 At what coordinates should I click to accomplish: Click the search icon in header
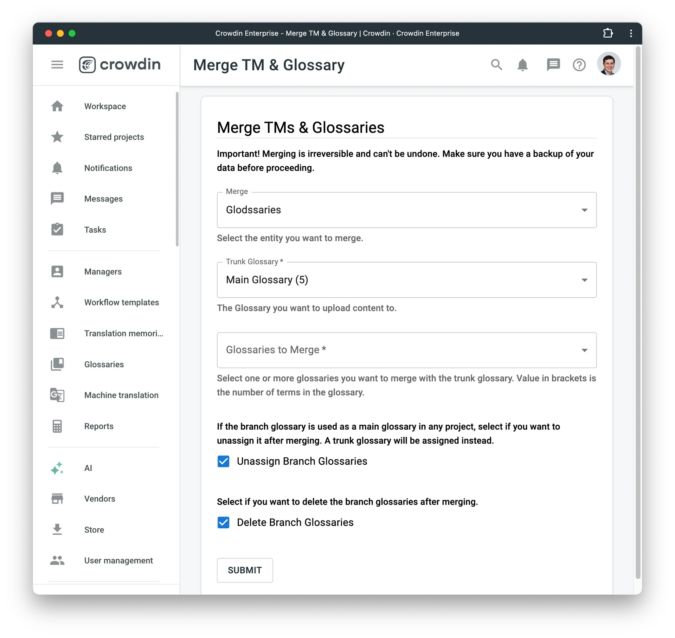[496, 65]
